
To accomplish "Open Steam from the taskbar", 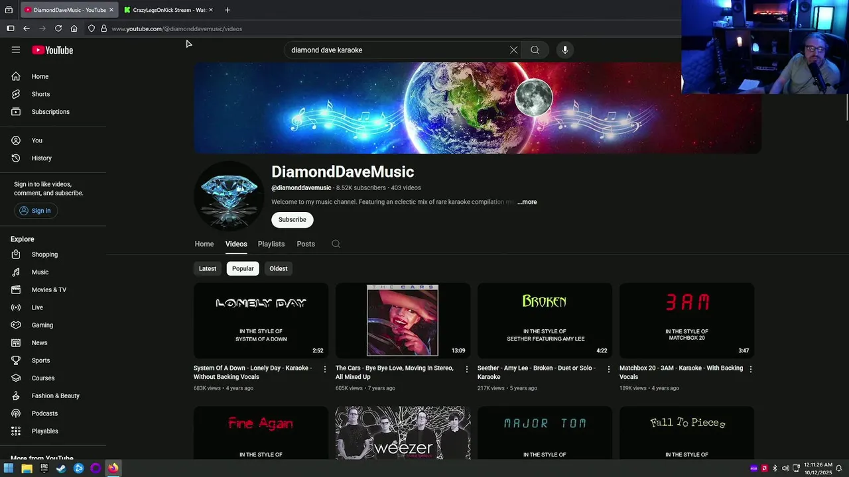I will [x=61, y=468].
